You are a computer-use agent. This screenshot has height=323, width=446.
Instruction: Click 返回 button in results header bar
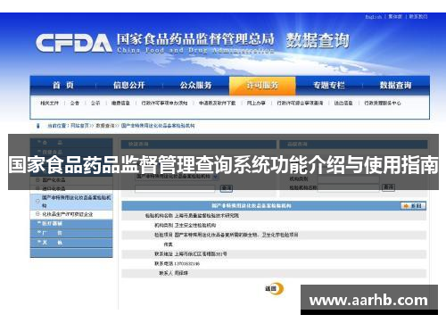coord(413,206)
